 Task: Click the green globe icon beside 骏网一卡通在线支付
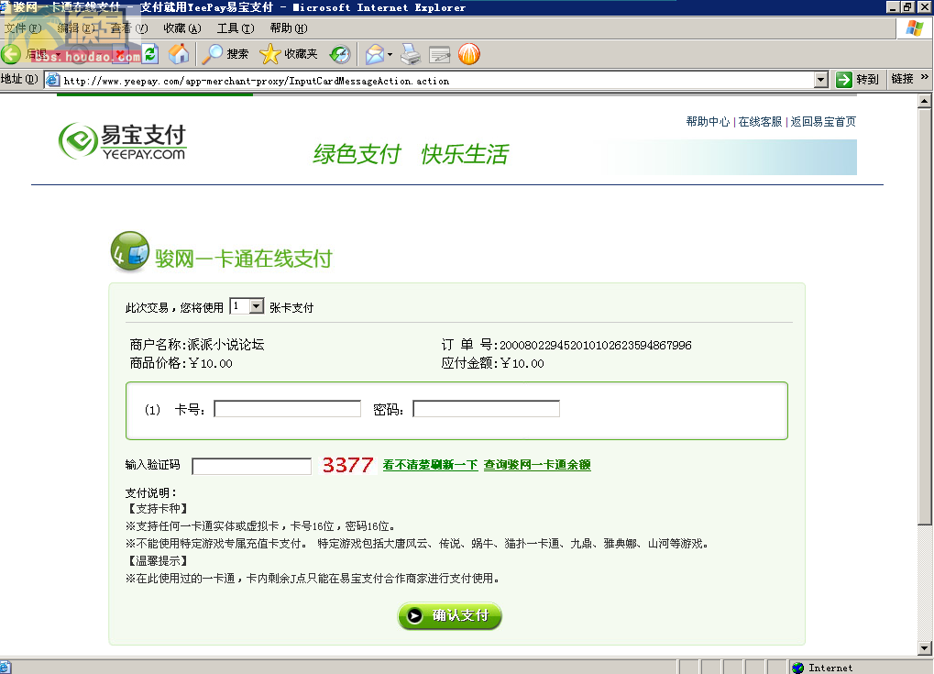point(130,251)
